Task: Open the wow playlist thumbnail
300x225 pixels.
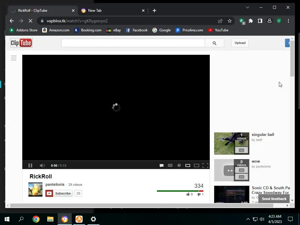Action: point(232,170)
